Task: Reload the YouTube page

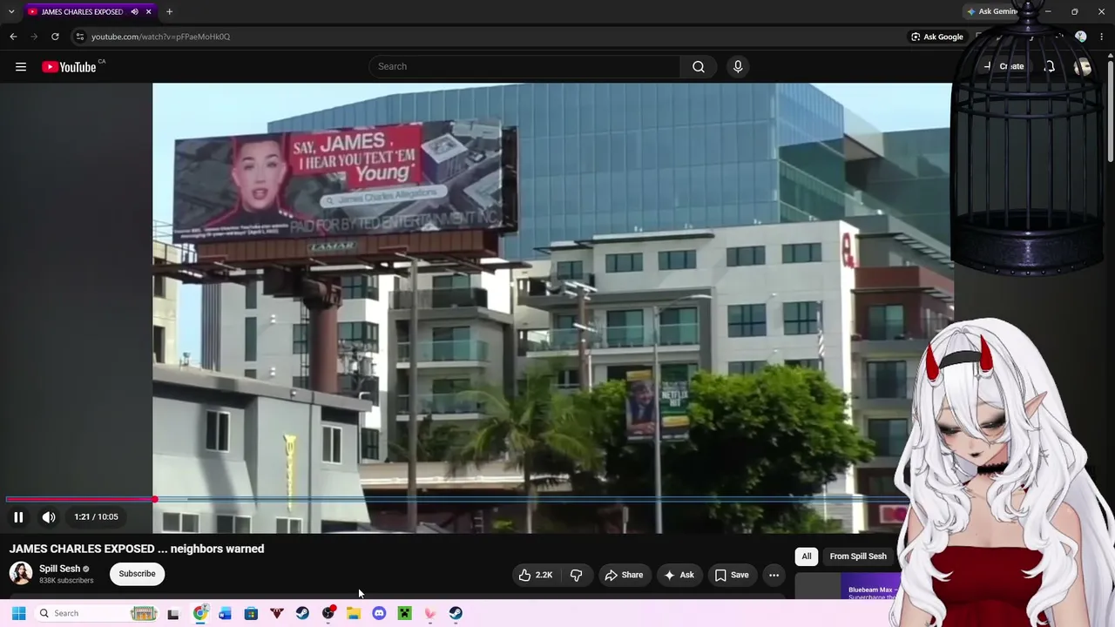Action: (x=55, y=37)
